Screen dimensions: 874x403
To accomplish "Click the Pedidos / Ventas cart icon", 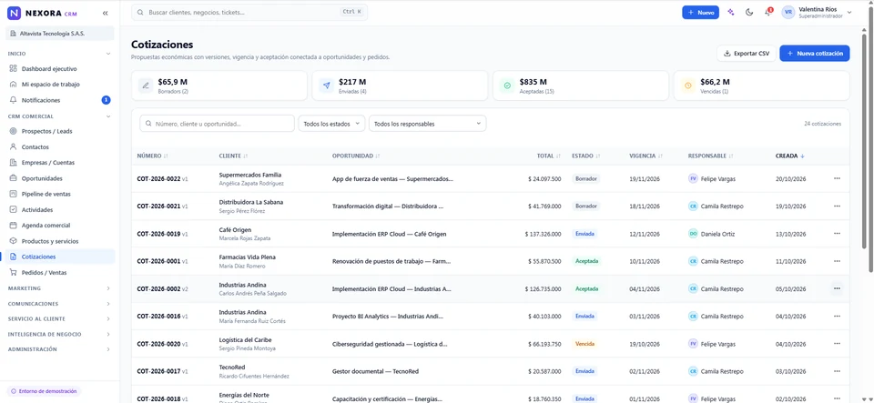I will coord(14,273).
